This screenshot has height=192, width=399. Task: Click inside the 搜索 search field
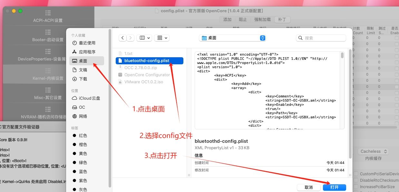(x=321, y=38)
